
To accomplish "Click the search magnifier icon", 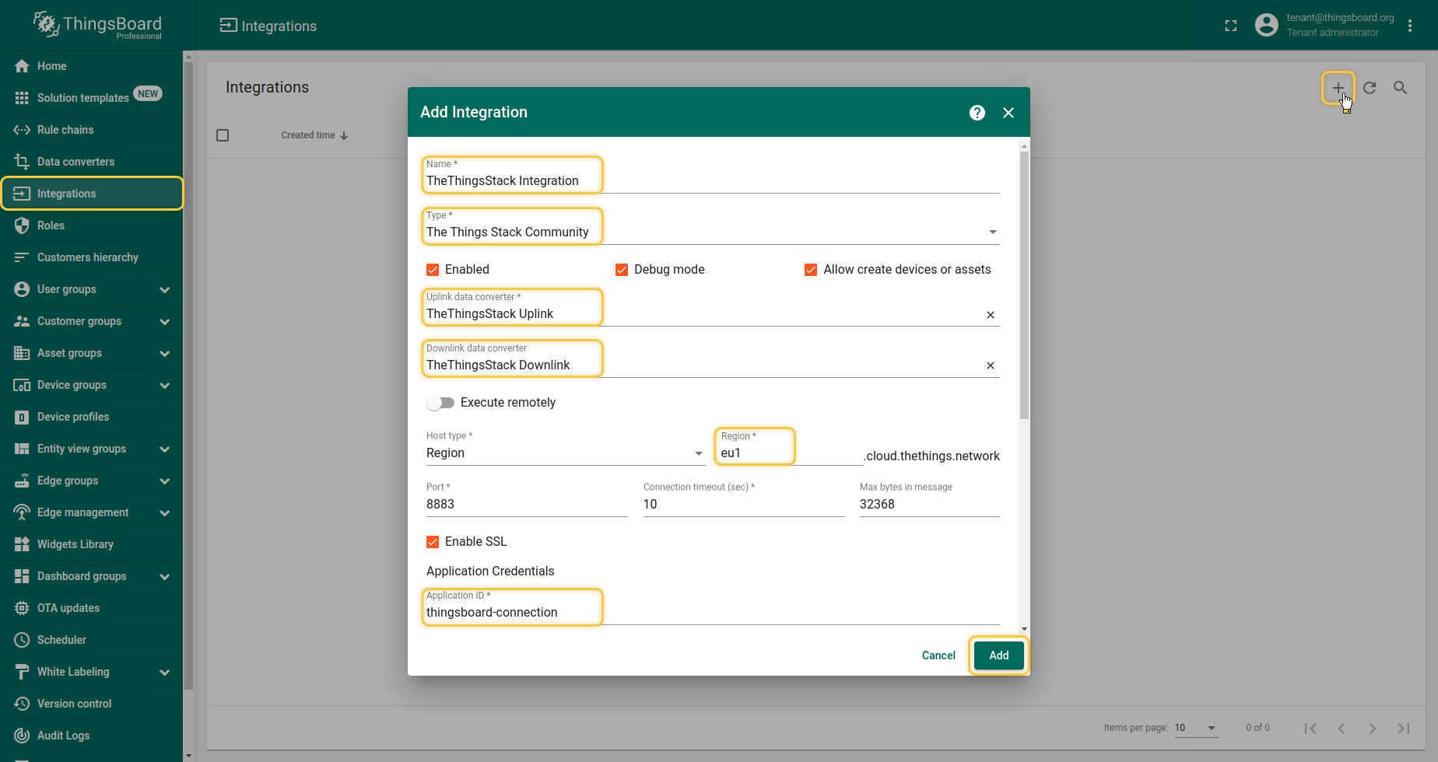I will point(1400,88).
